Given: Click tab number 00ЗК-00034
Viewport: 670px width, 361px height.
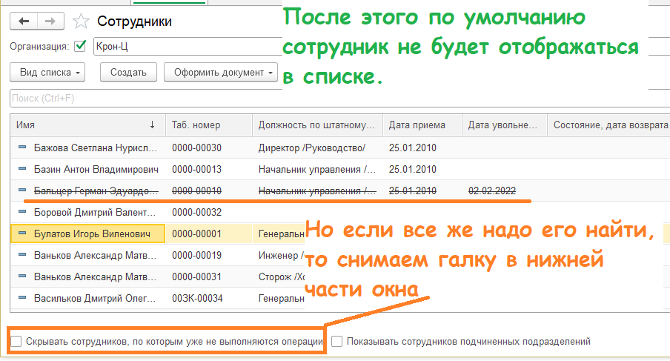Looking at the screenshot, I should (197, 298).
